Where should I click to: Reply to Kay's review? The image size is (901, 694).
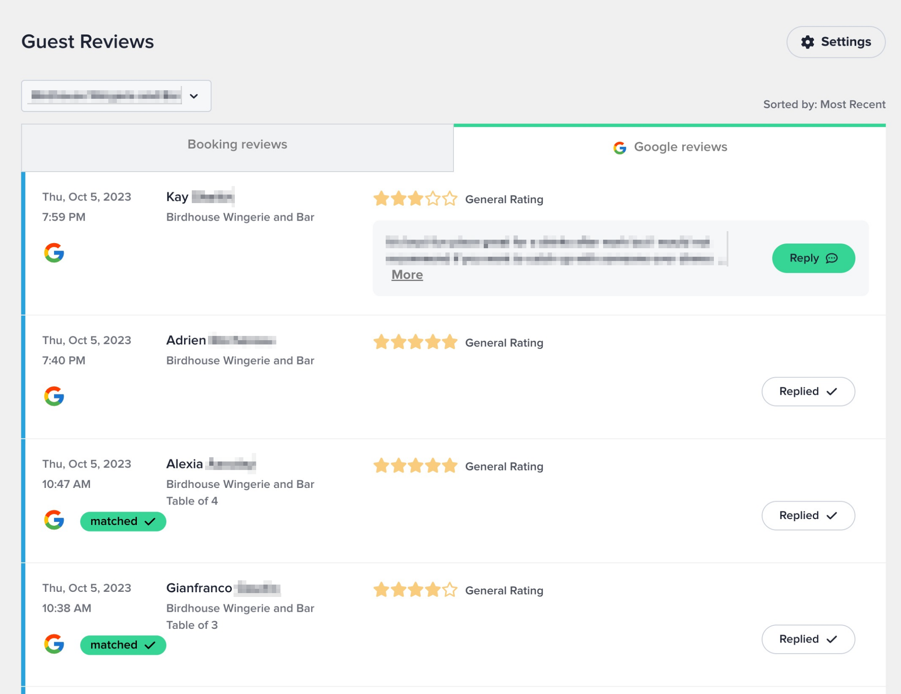[x=813, y=258]
